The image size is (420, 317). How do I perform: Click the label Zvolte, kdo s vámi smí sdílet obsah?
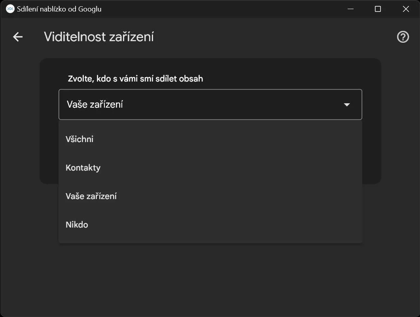point(135,79)
